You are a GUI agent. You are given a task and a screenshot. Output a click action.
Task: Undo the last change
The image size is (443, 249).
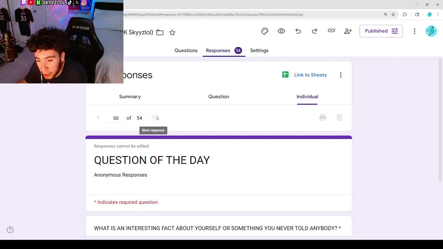298,31
